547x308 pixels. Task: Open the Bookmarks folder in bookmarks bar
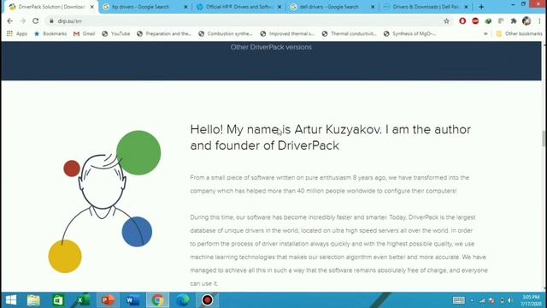point(50,33)
